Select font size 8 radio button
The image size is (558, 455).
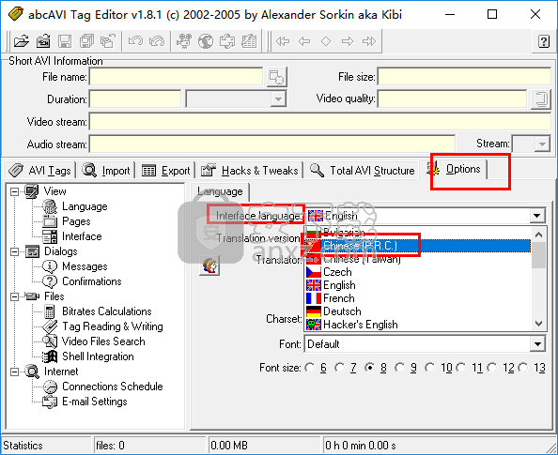pos(370,368)
